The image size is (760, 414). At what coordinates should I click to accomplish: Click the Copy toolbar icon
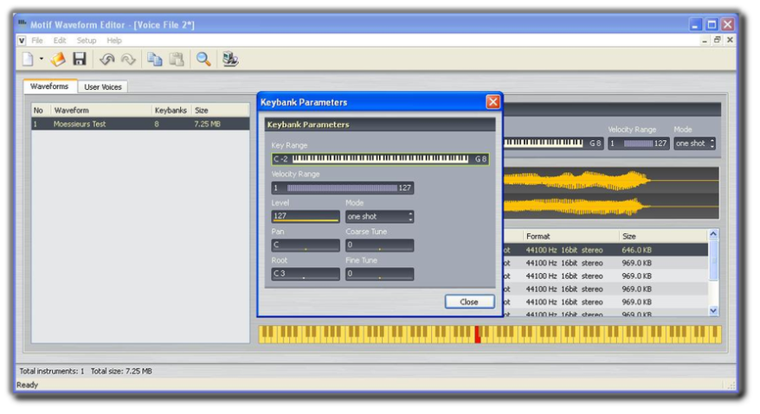coord(155,59)
